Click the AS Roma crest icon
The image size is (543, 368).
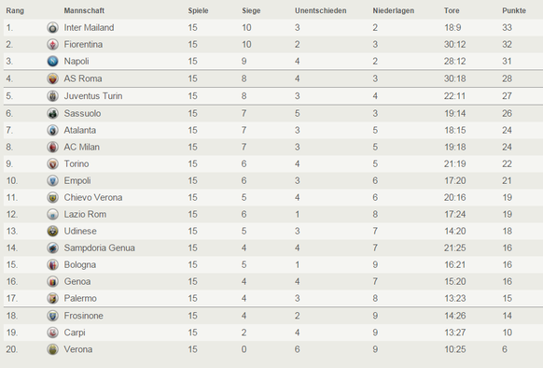[52, 78]
